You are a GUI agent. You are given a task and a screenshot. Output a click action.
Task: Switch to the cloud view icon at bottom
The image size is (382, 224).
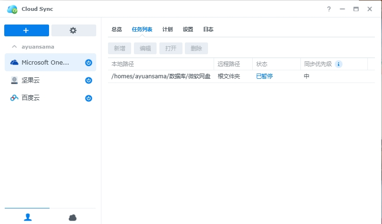pyautogui.click(x=73, y=217)
